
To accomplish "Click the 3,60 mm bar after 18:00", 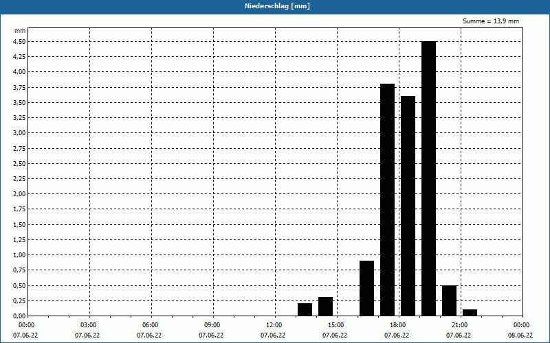I will 408,206.
